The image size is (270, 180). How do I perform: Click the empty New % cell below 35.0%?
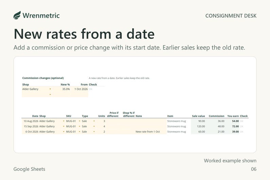(62, 94)
